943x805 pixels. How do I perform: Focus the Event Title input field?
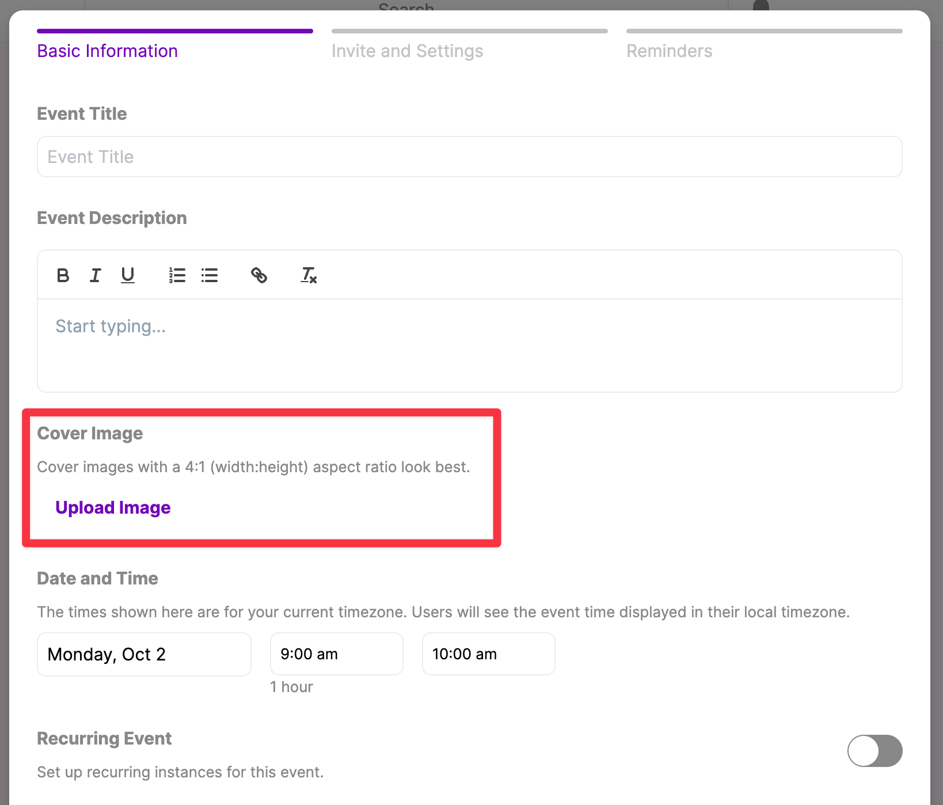pyautogui.click(x=470, y=157)
